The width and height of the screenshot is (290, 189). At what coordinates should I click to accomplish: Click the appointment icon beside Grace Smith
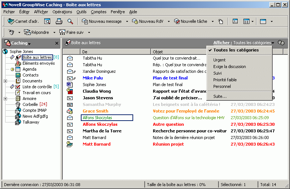(70, 111)
